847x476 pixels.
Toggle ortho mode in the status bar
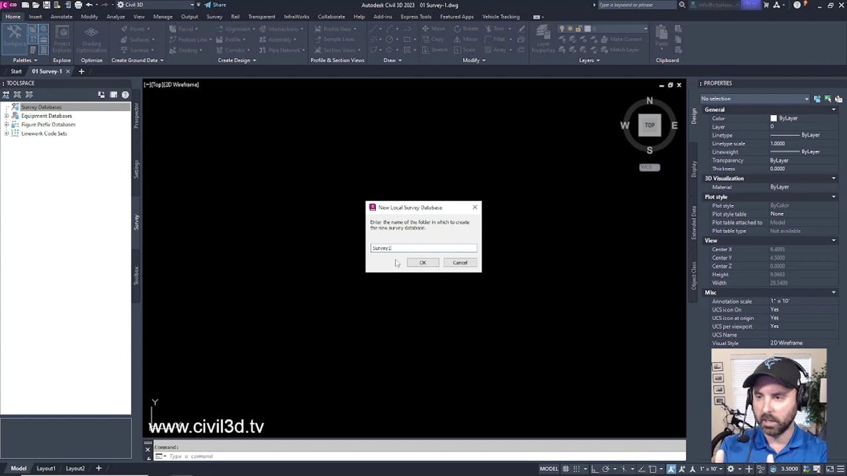(594, 469)
